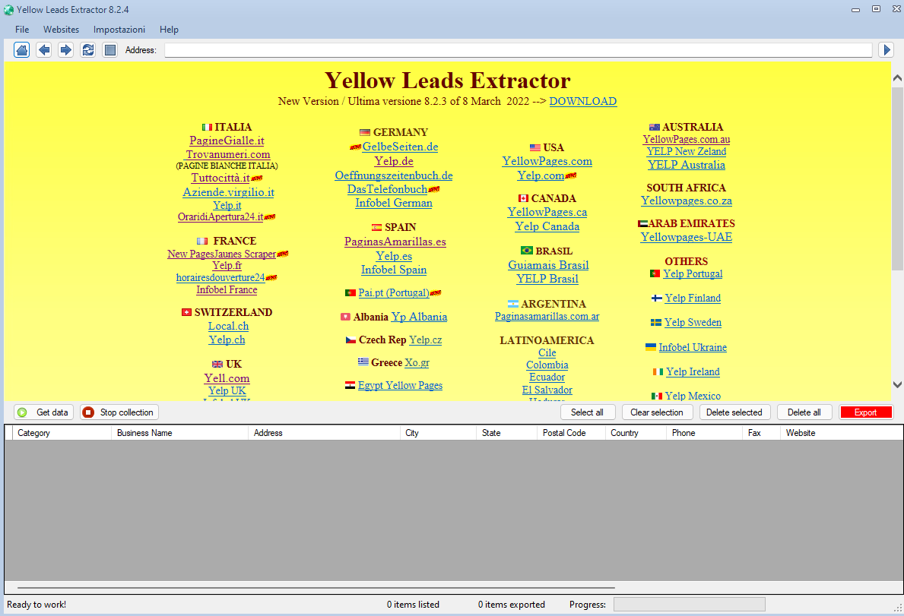Click the Stop loading square icon
The image size is (904, 616).
(109, 49)
